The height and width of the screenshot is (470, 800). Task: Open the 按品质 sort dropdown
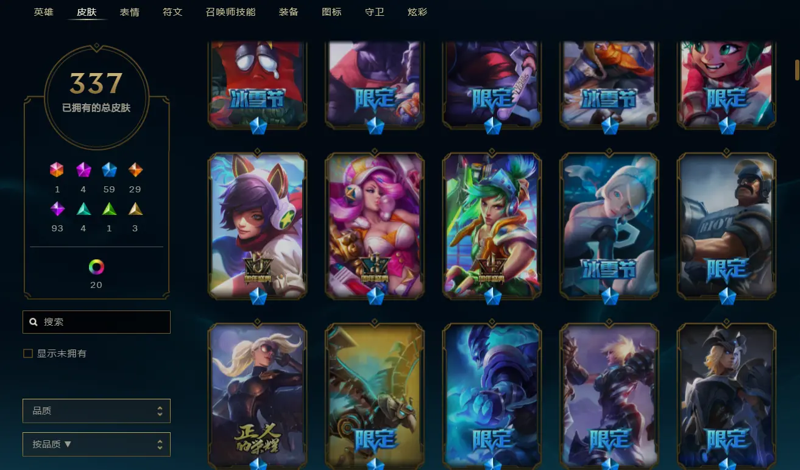96,444
